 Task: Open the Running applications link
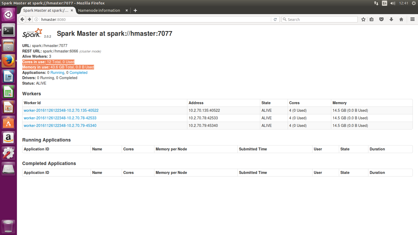click(x=58, y=73)
